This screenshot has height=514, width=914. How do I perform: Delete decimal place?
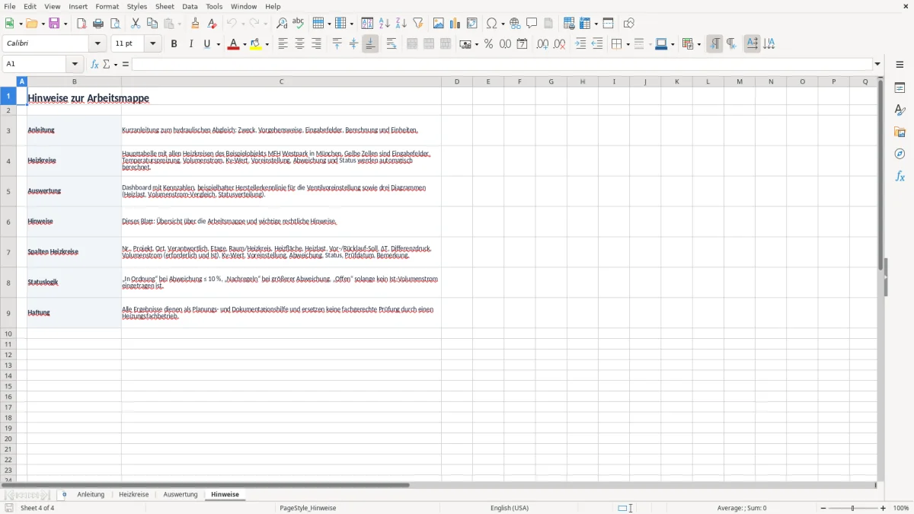(x=559, y=44)
